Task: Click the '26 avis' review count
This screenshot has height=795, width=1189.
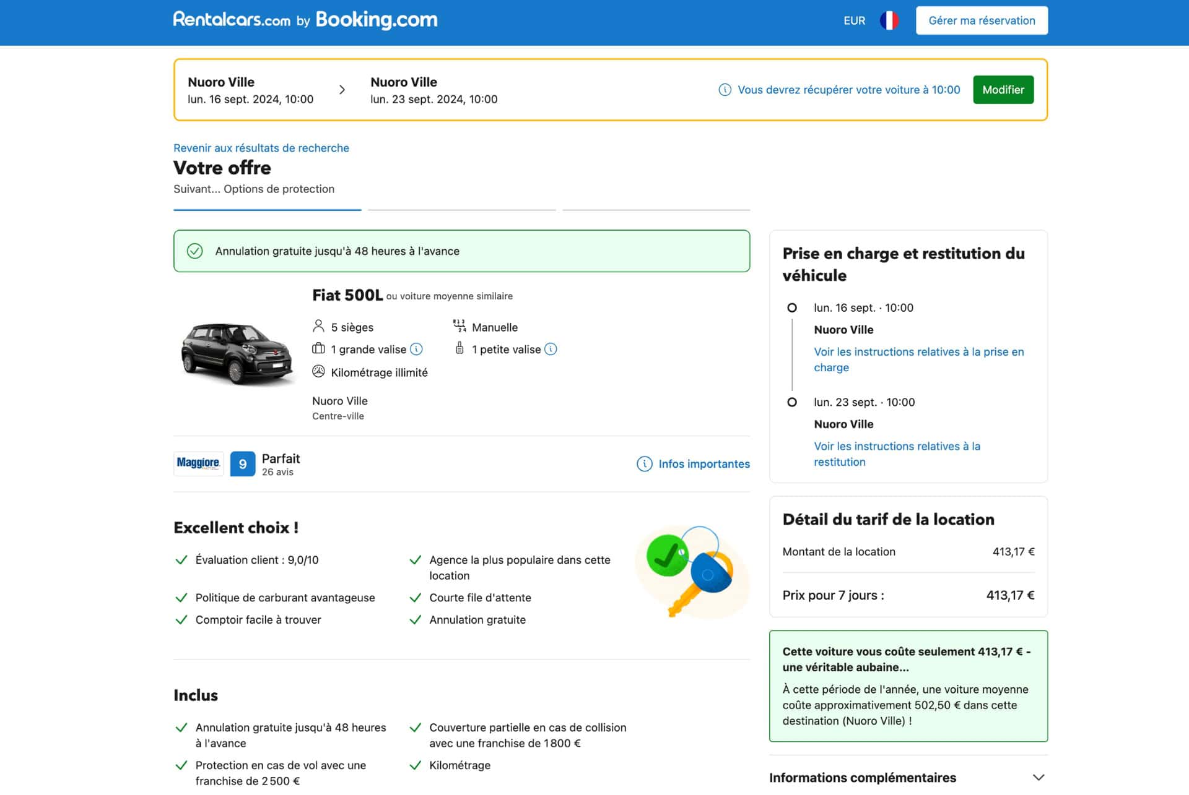Action: pyautogui.click(x=277, y=472)
